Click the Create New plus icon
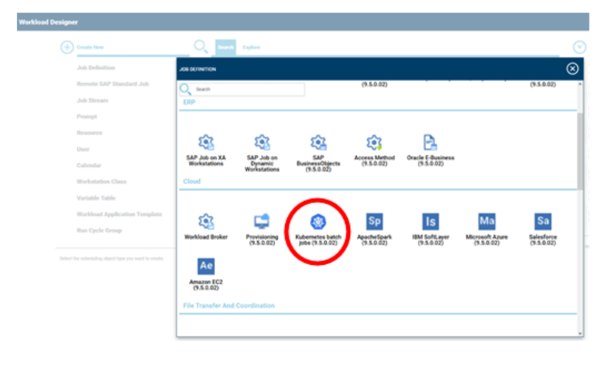 pyautogui.click(x=66, y=47)
